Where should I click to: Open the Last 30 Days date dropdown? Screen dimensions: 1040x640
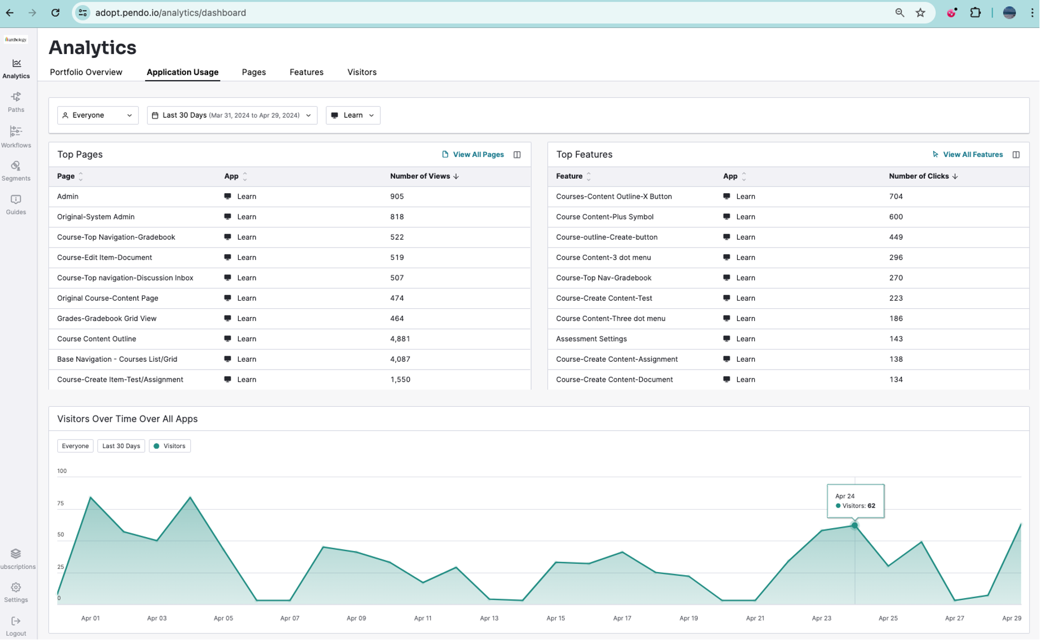[232, 115]
